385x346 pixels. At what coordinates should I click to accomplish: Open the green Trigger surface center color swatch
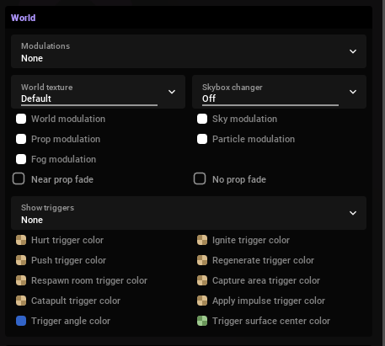[202, 321]
